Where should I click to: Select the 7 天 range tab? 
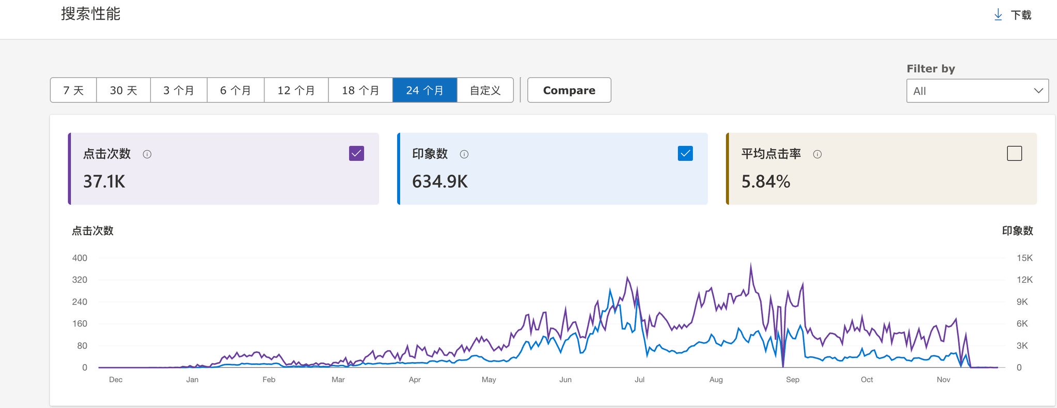(x=73, y=90)
